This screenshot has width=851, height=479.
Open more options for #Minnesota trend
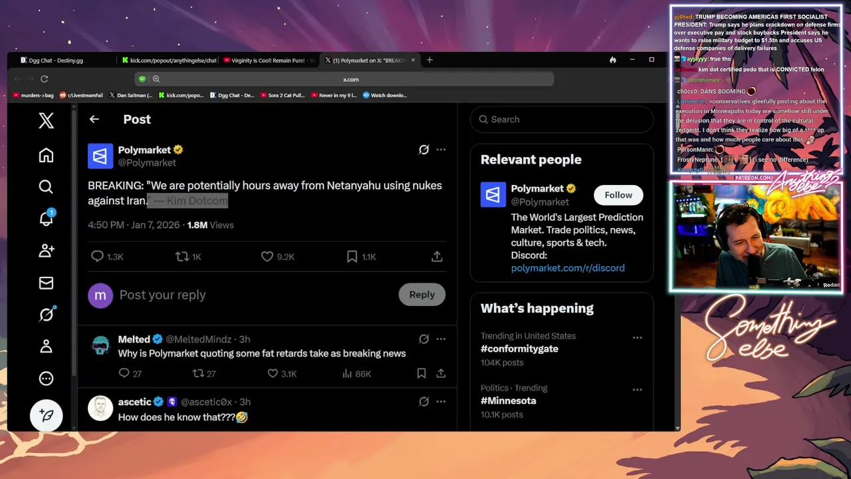[637, 389]
